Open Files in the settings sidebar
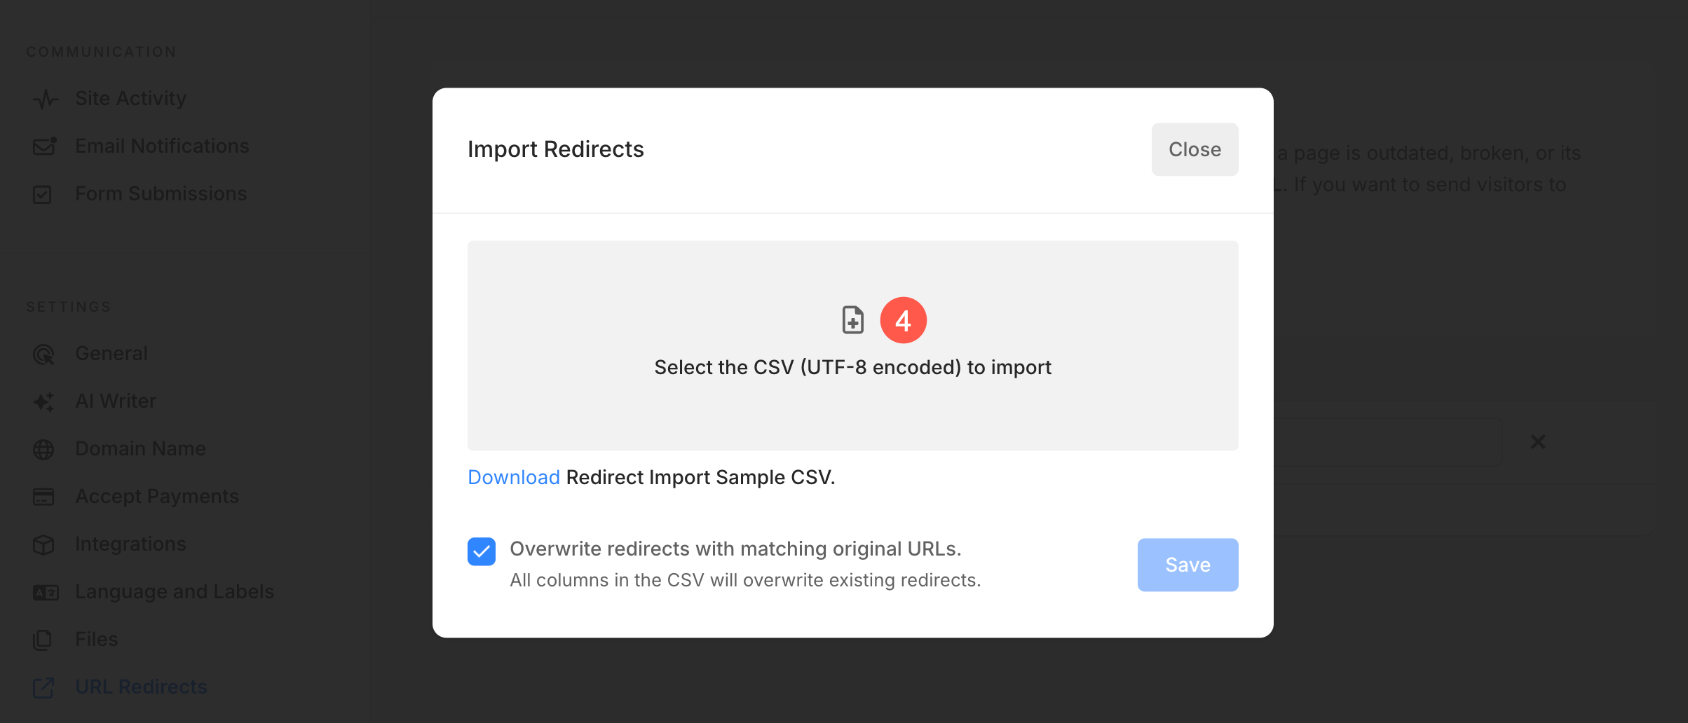The height and width of the screenshot is (723, 1688). 97,639
